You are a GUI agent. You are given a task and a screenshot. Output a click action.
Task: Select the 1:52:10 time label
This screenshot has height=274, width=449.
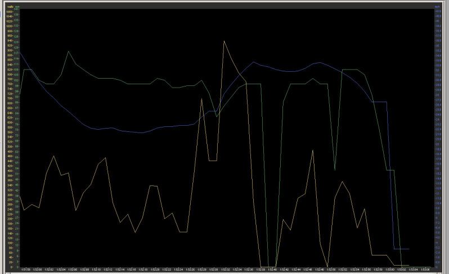point(96,270)
